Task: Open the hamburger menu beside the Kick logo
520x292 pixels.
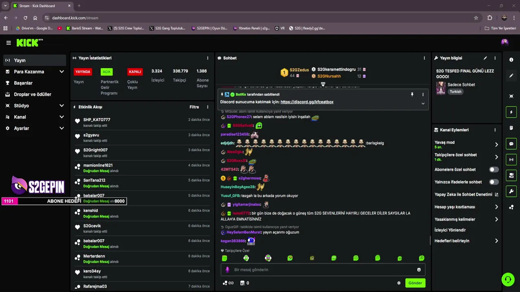Action: tap(9, 43)
